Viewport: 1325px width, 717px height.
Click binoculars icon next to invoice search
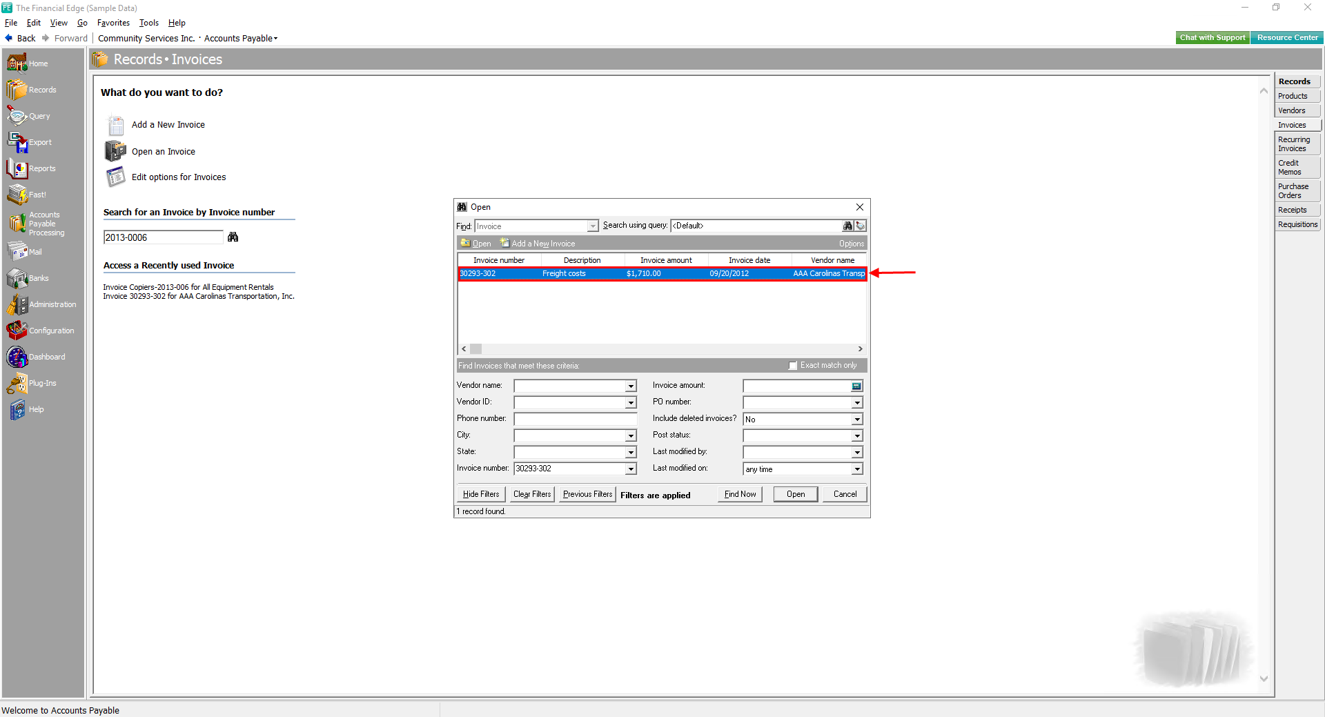233,237
